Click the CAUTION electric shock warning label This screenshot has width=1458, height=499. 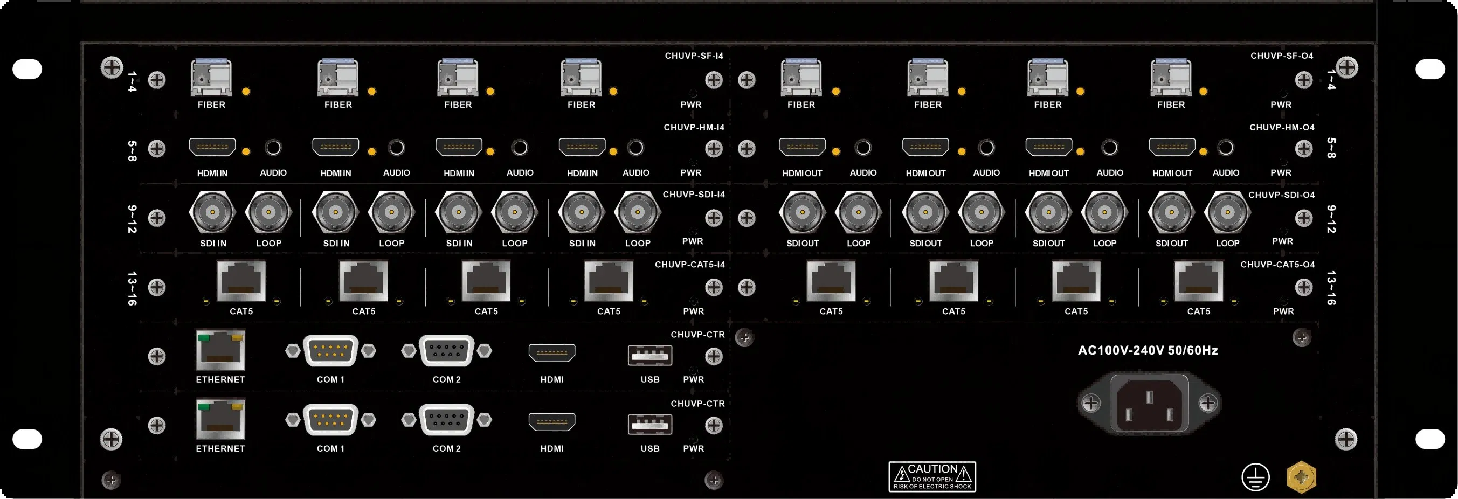coord(932,476)
